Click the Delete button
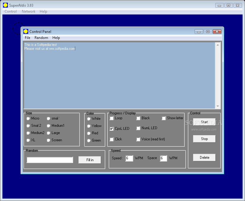 [x=204, y=158]
